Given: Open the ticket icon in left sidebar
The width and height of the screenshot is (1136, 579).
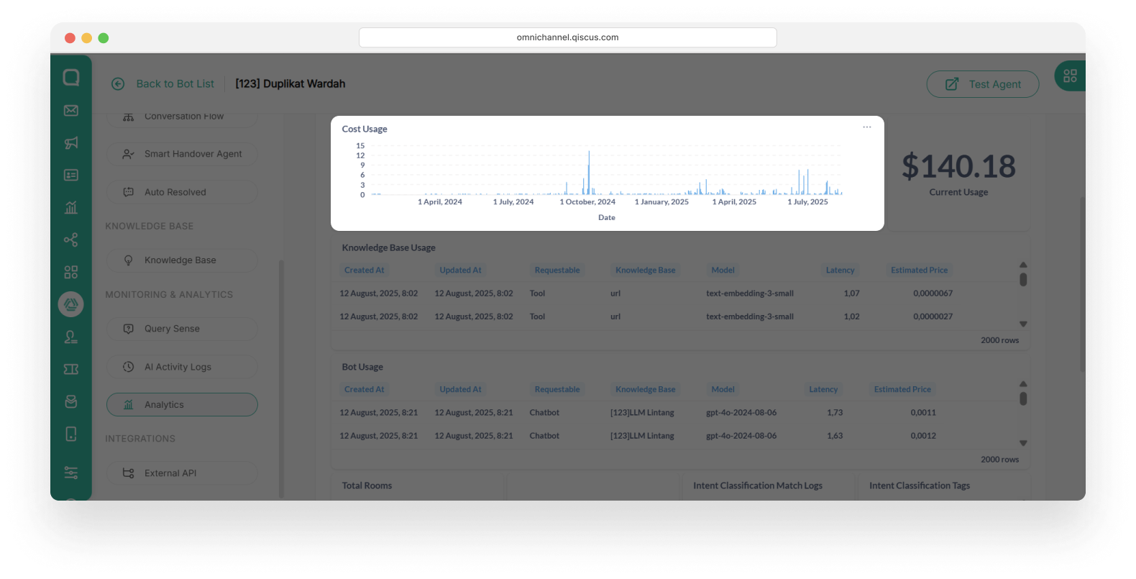Looking at the screenshot, I should [x=71, y=369].
